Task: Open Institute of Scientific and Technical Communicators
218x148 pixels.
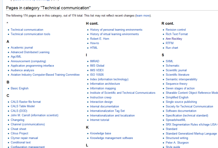Action: tap(123, 93)
